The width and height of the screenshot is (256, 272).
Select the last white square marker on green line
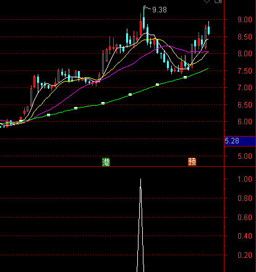[x=185, y=77]
